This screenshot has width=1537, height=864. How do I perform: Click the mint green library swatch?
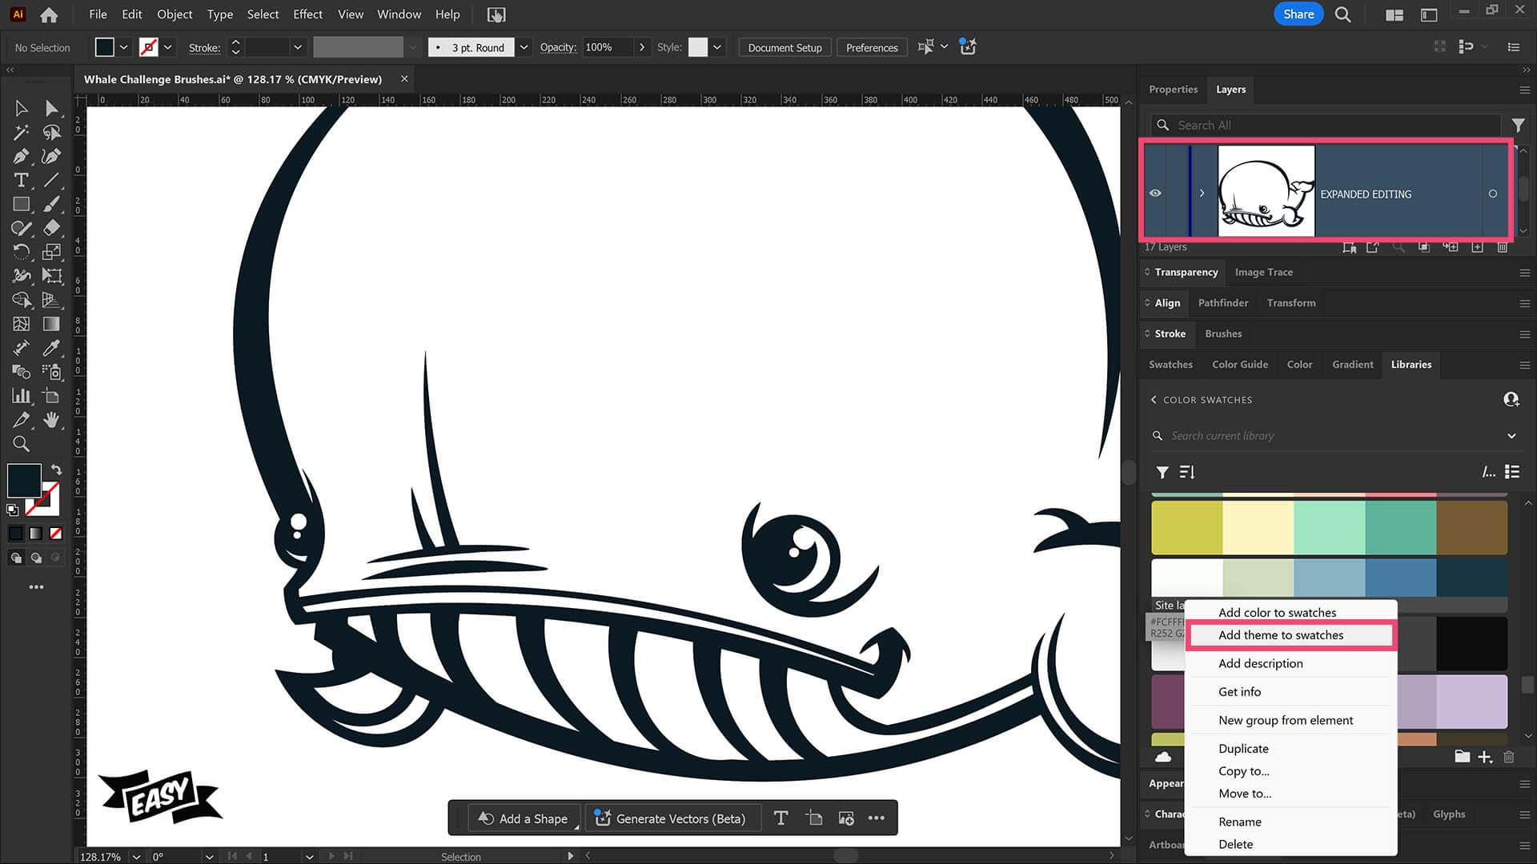pos(1329,527)
